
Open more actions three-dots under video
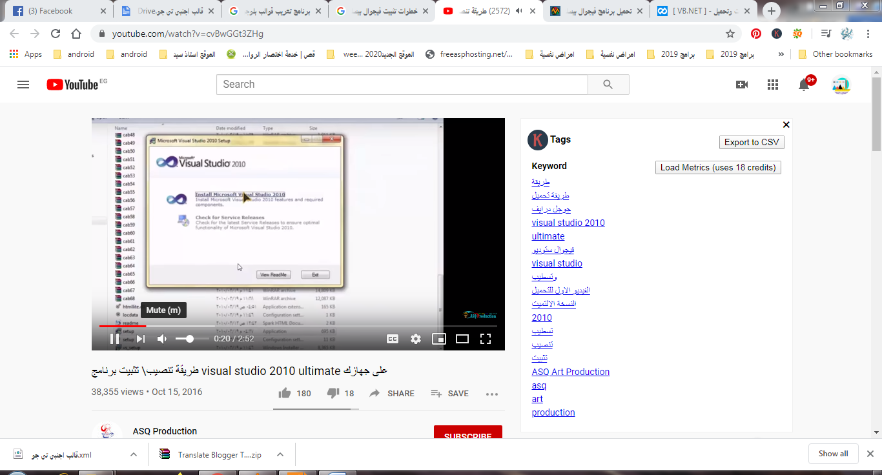(x=492, y=394)
